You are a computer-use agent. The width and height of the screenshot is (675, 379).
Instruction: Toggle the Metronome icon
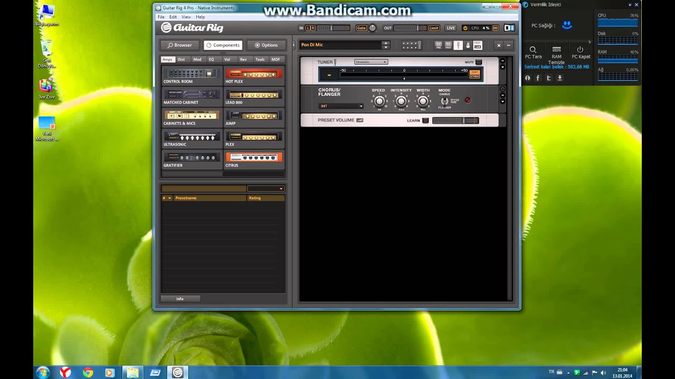pyautogui.click(x=468, y=45)
